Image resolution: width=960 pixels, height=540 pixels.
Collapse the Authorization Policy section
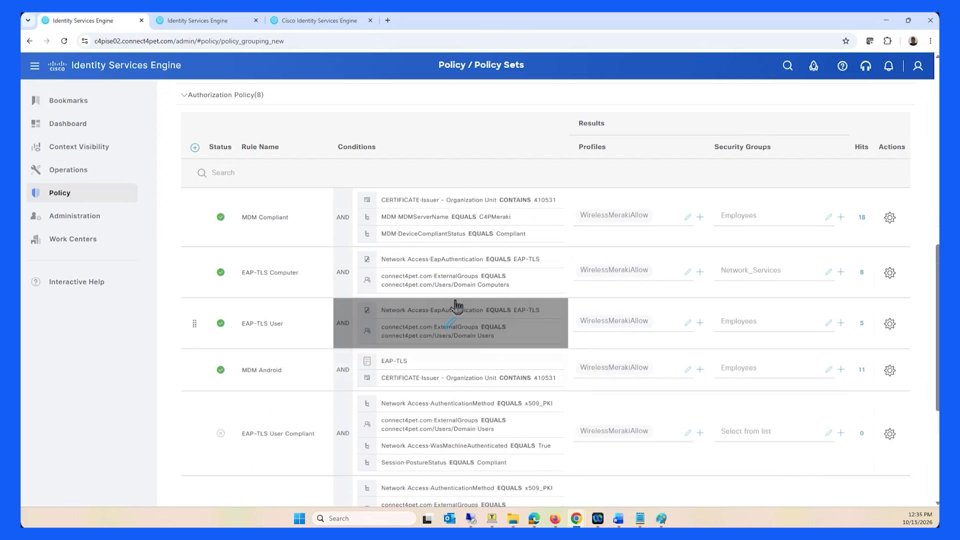(x=184, y=95)
